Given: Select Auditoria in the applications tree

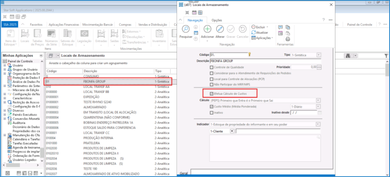Looking at the screenshot, I should pos(19,123).
